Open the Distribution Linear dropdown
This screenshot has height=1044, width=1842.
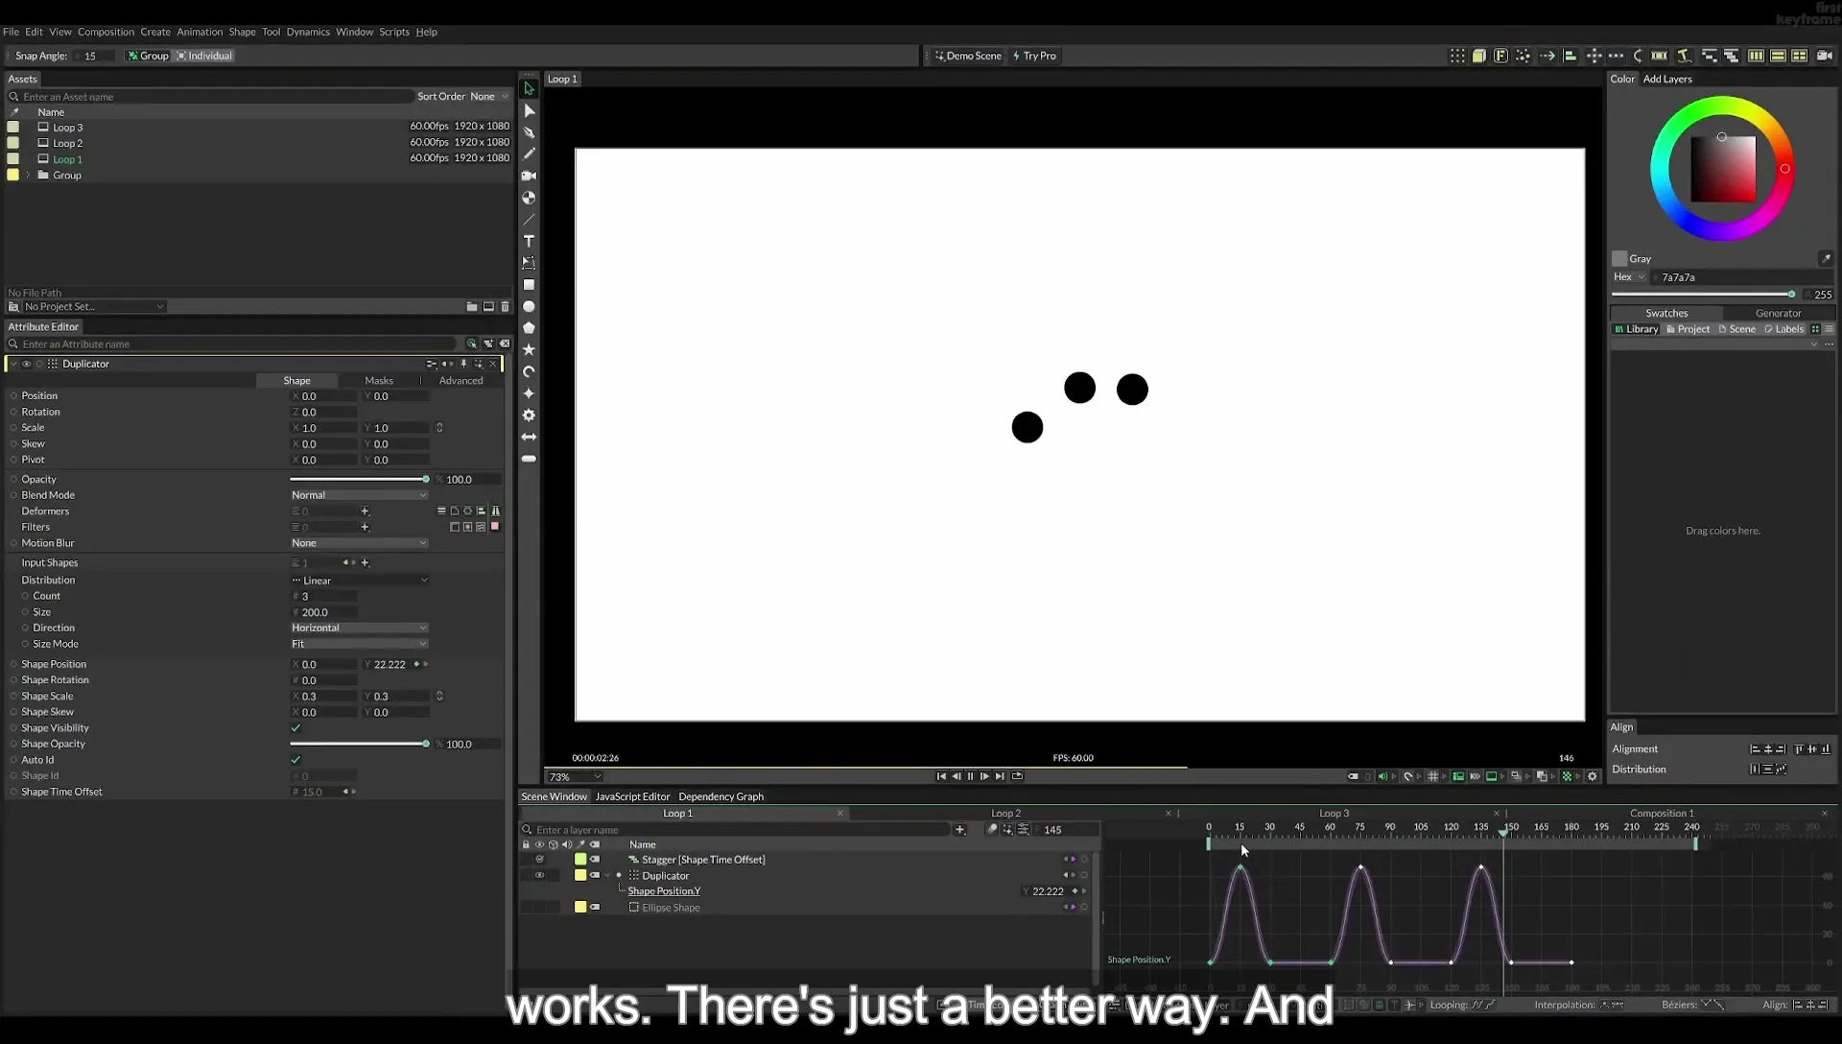[x=359, y=581]
